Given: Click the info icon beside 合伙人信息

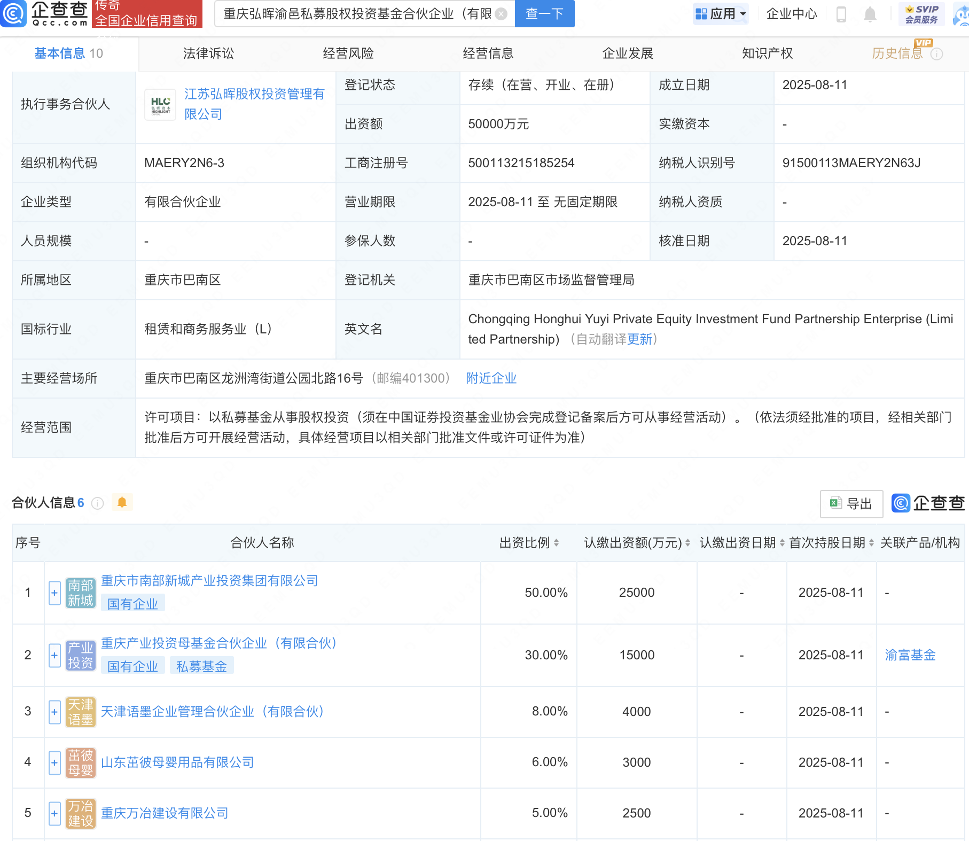Looking at the screenshot, I should click(x=97, y=503).
